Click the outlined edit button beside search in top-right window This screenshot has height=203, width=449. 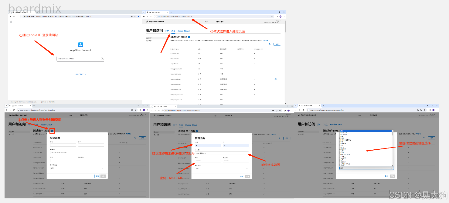point(277,44)
